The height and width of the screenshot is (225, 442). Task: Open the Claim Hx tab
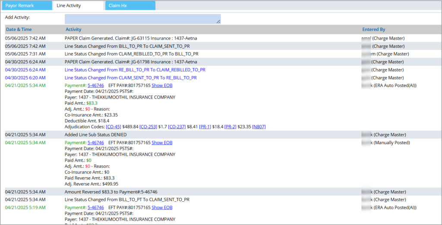[129, 6]
